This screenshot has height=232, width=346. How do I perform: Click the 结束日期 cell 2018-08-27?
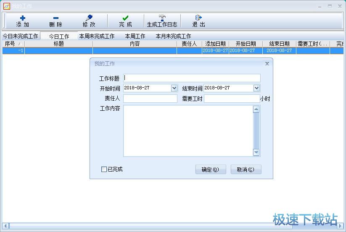coord(279,50)
